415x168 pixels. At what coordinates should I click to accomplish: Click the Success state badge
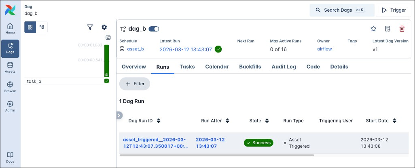click(x=258, y=143)
